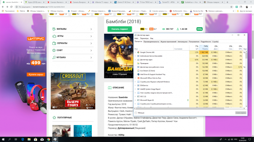Click the green Скачать торрент button
The height and width of the screenshot is (142, 254).
coord(120,29)
